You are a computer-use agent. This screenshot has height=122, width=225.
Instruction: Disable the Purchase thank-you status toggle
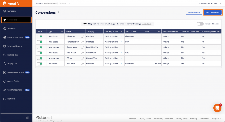click(x=40, y=64)
